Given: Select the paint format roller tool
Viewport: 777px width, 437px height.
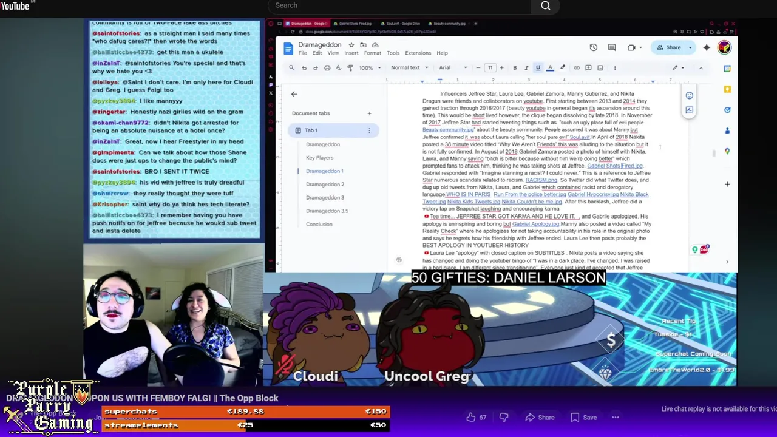Looking at the screenshot, I should 350,68.
